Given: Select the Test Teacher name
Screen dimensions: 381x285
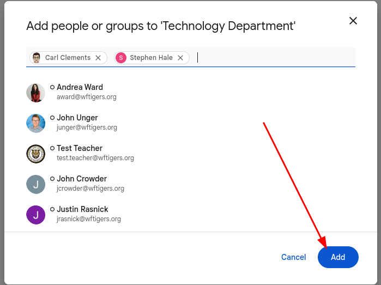Looking at the screenshot, I should point(80,148).
